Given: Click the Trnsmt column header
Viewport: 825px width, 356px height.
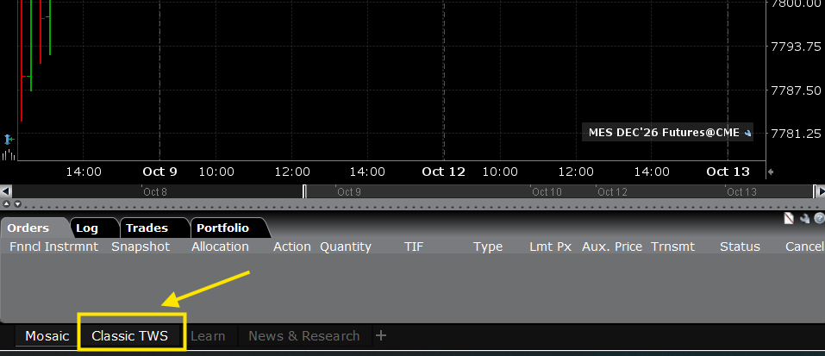Looking at the screenshot, I should coord(672,247).
